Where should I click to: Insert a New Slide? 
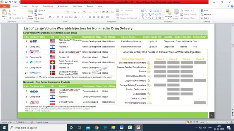pyautogui.click(x=30, y=14)
